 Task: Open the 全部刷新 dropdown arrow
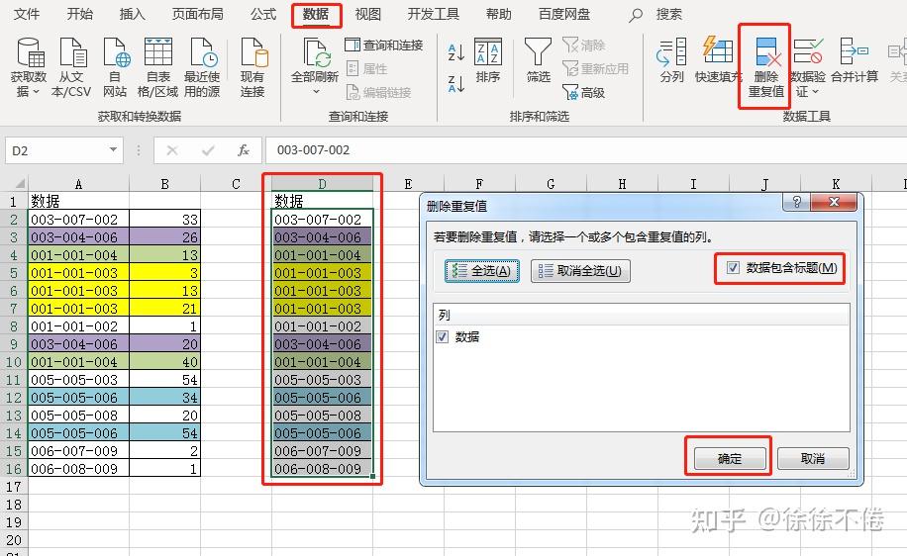pyautogui.click(x=316, y=92)
